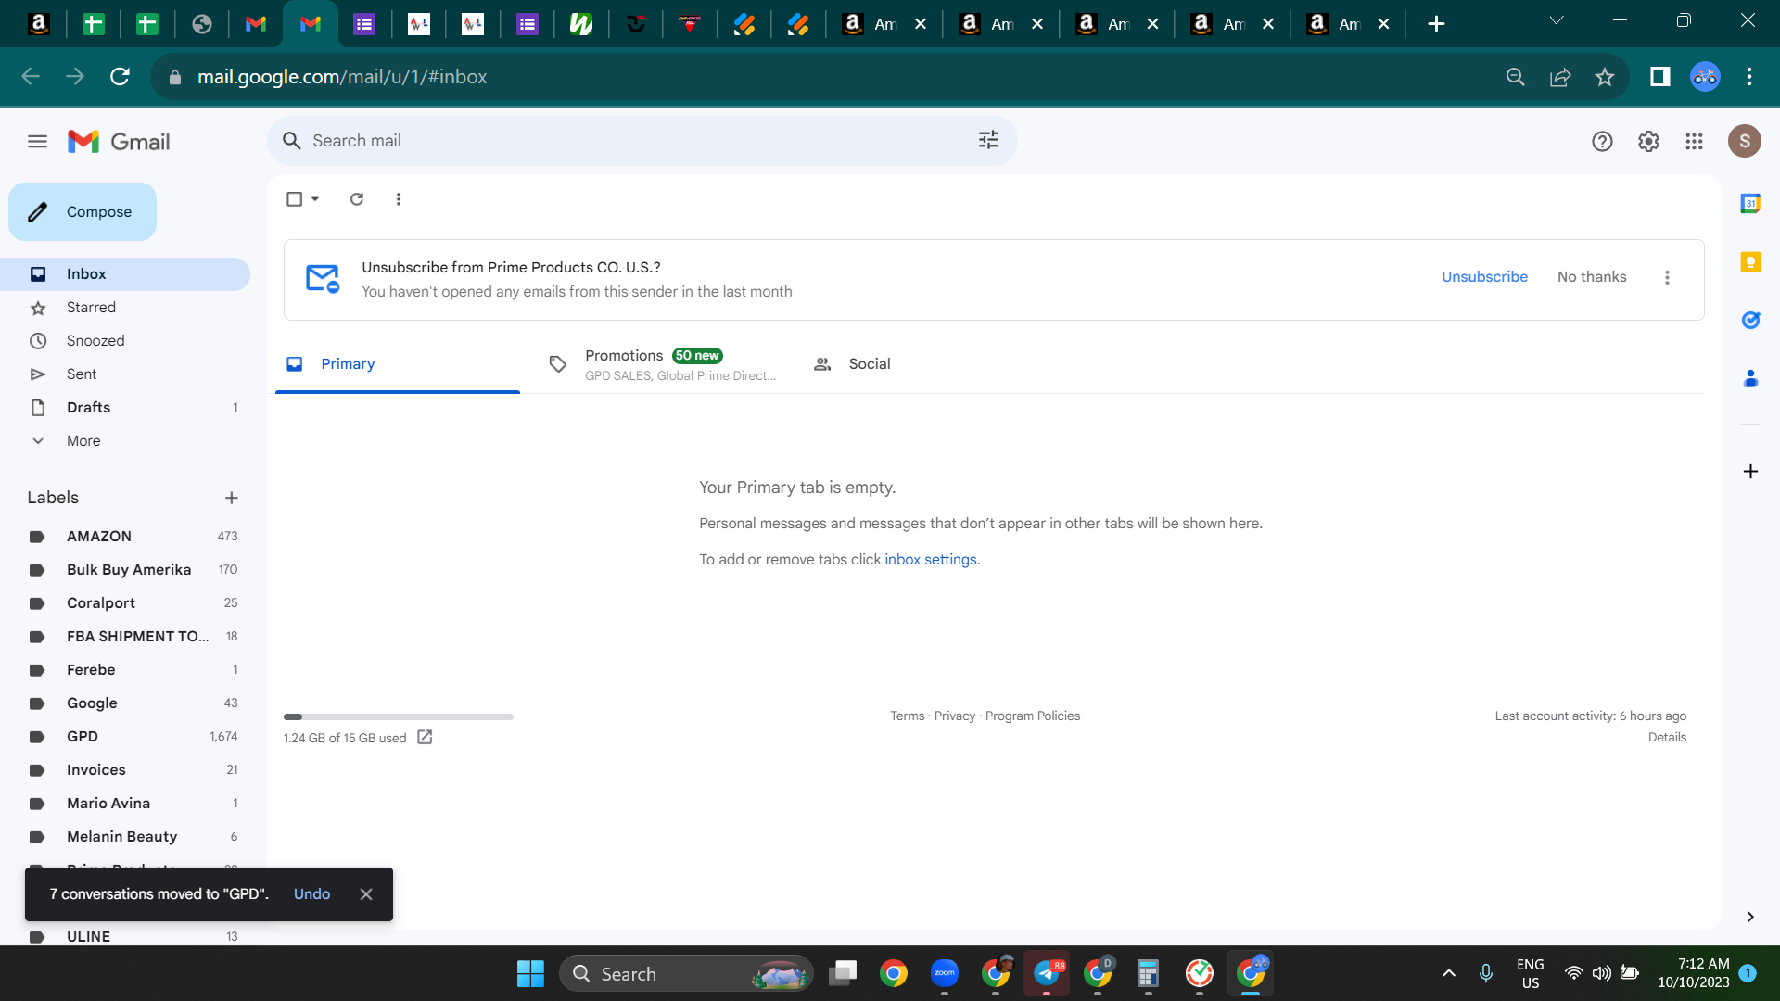Open more options above mail list
The height and width of the screenshot is (1001, 1780).
click(399, 199)
